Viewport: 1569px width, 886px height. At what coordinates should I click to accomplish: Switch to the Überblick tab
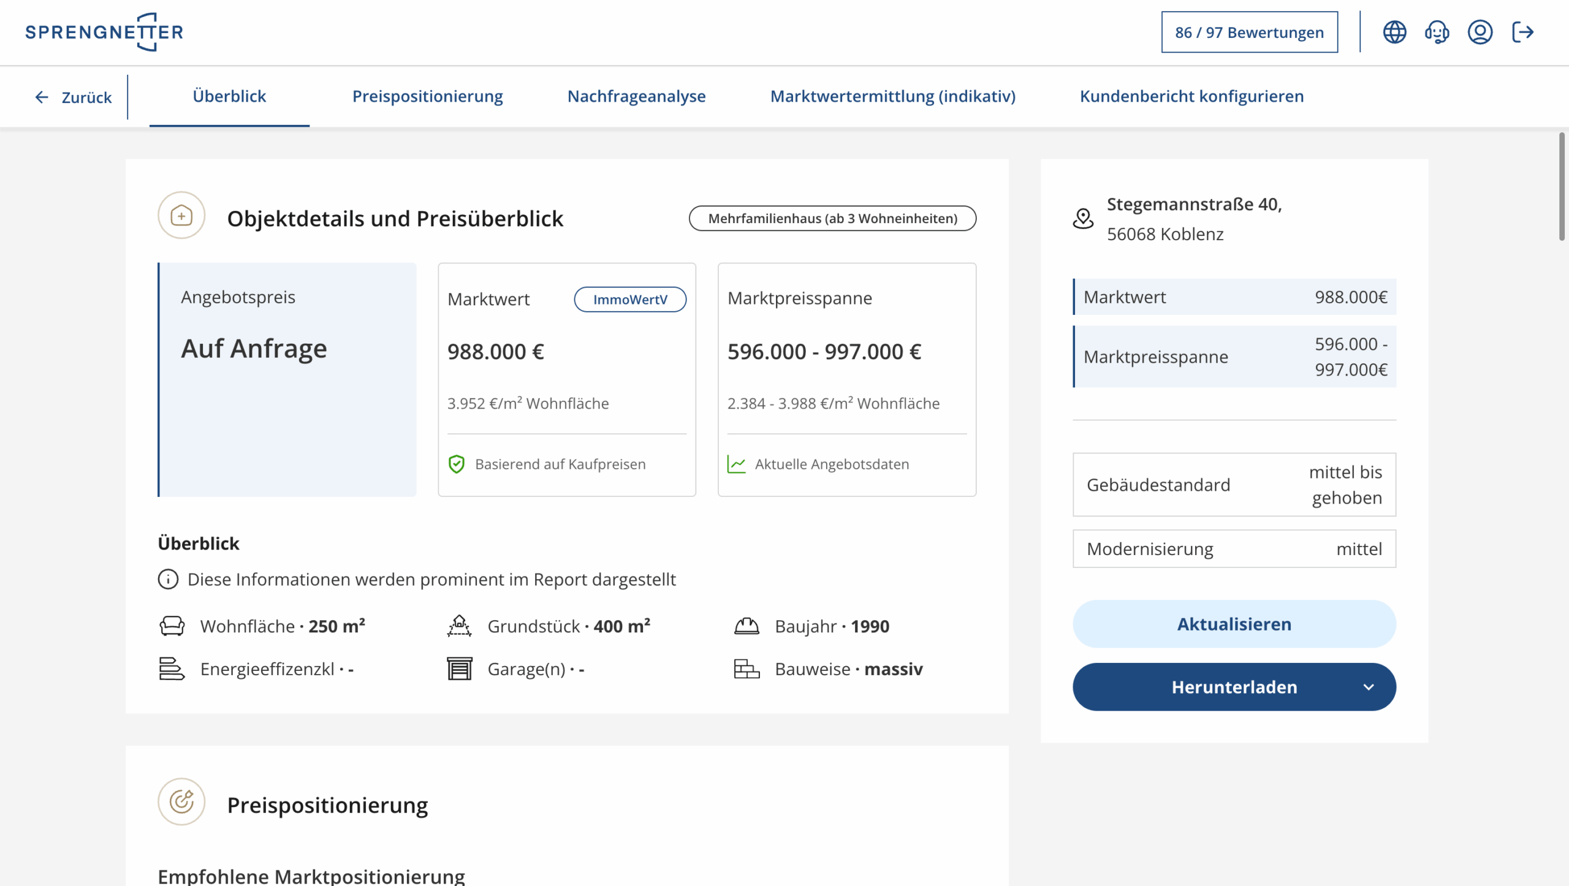pos(229,96)
